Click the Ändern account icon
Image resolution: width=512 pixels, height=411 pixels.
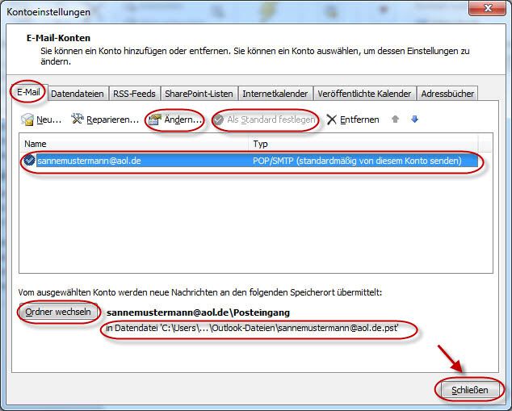click(x=155, y=120)
